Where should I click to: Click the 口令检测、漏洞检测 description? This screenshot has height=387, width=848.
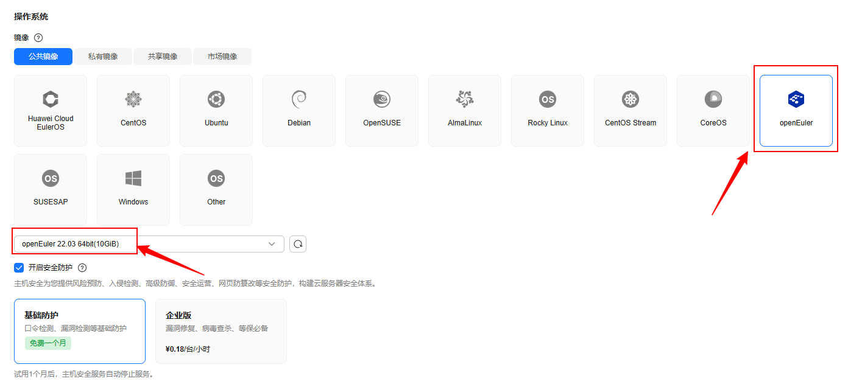(x=76, y=329)
